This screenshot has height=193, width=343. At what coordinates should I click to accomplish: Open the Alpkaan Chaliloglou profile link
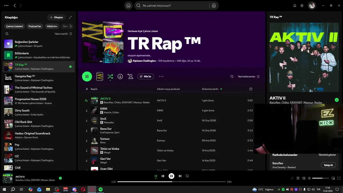click(145, 61)
